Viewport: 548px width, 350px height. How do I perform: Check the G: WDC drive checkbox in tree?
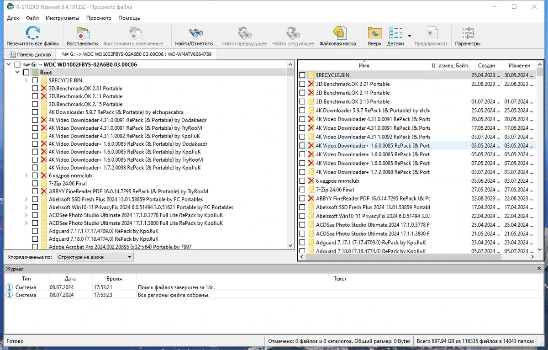pyautogui.click(x=17, y=64)
